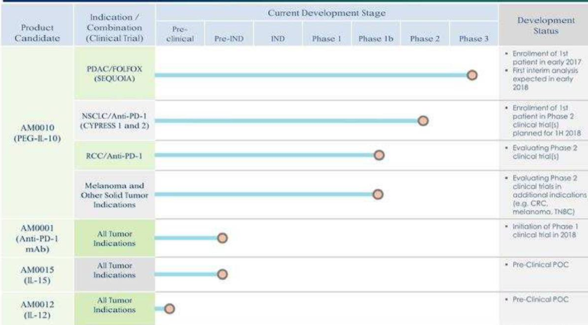The width and height of the screenshot is (588, 325).
Task: Click the Current Development Stage heading
Action: [x=327, y=13]
